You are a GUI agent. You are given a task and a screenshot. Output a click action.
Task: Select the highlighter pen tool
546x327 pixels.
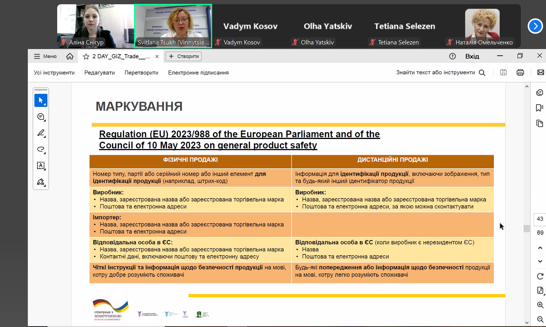[41, 133]
